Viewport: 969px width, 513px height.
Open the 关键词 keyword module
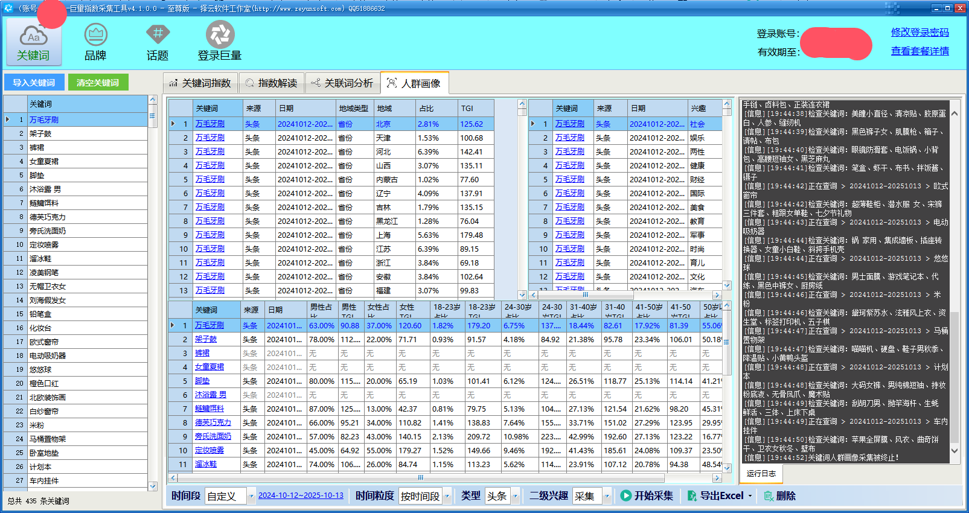pyautogui.click(x=34, y=42)
